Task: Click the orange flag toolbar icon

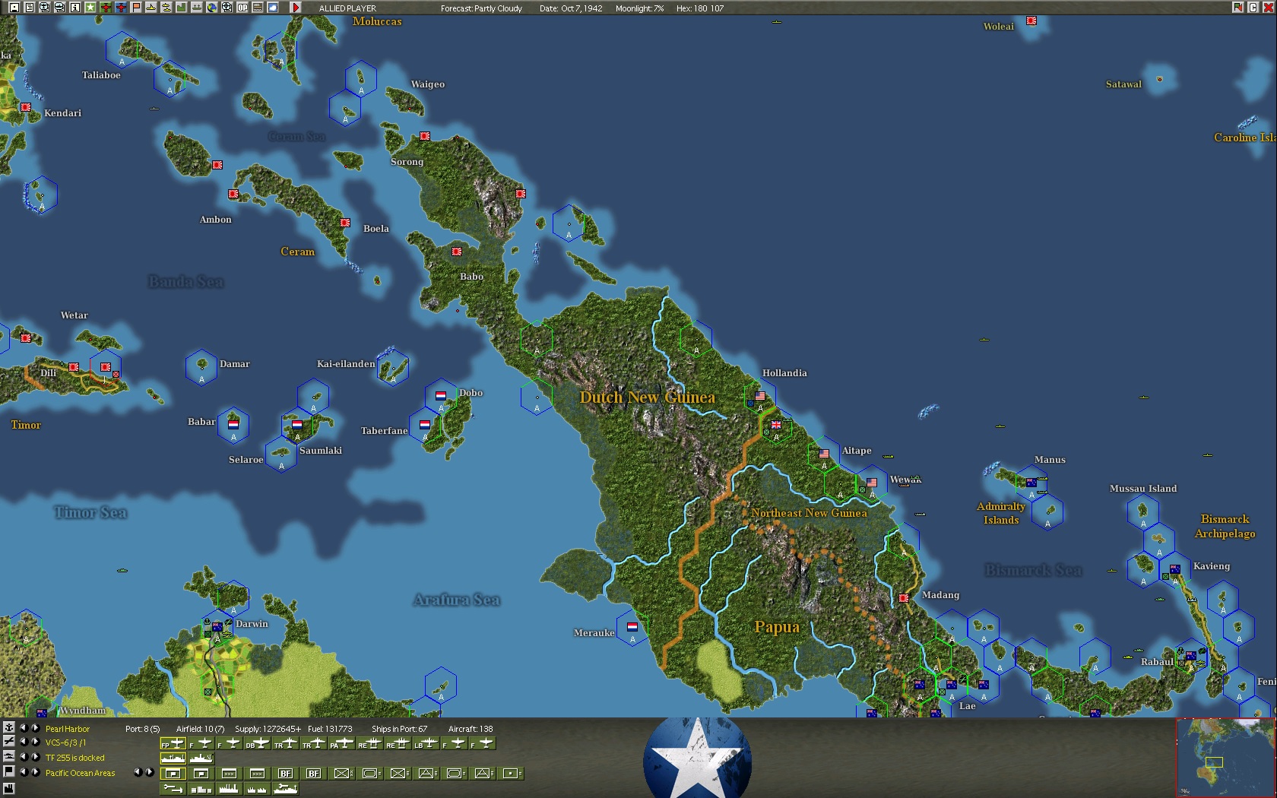Action: click(136, 8)
